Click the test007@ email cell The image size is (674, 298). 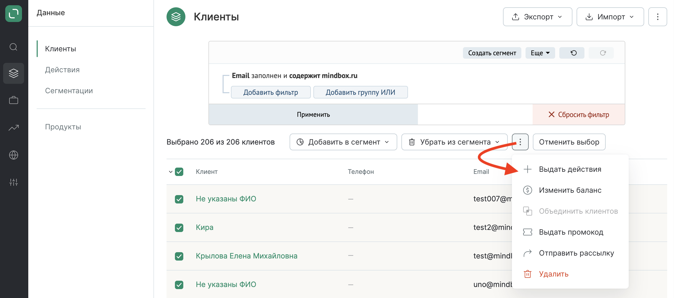pyautogui.click(x=493, y=199)
